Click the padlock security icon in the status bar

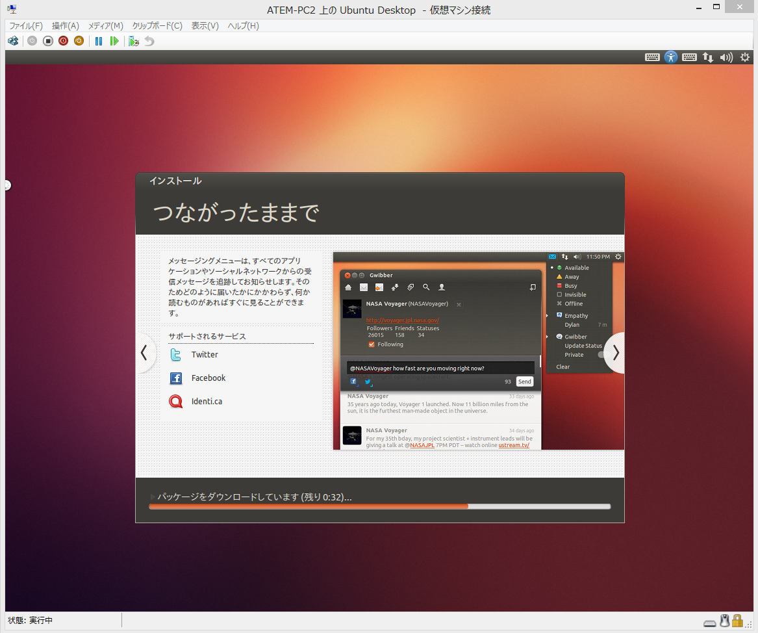(x=737, y=621)
